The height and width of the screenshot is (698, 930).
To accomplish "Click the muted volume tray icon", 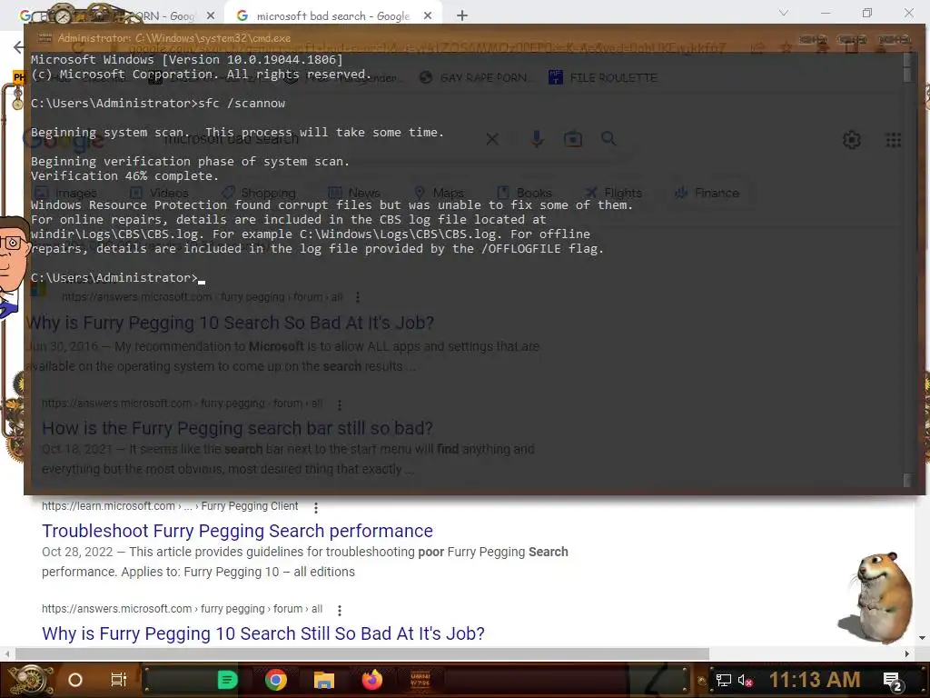I will tap(745, 680).
